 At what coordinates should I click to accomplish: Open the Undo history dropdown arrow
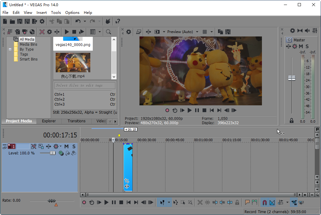(x=85, y=21)
